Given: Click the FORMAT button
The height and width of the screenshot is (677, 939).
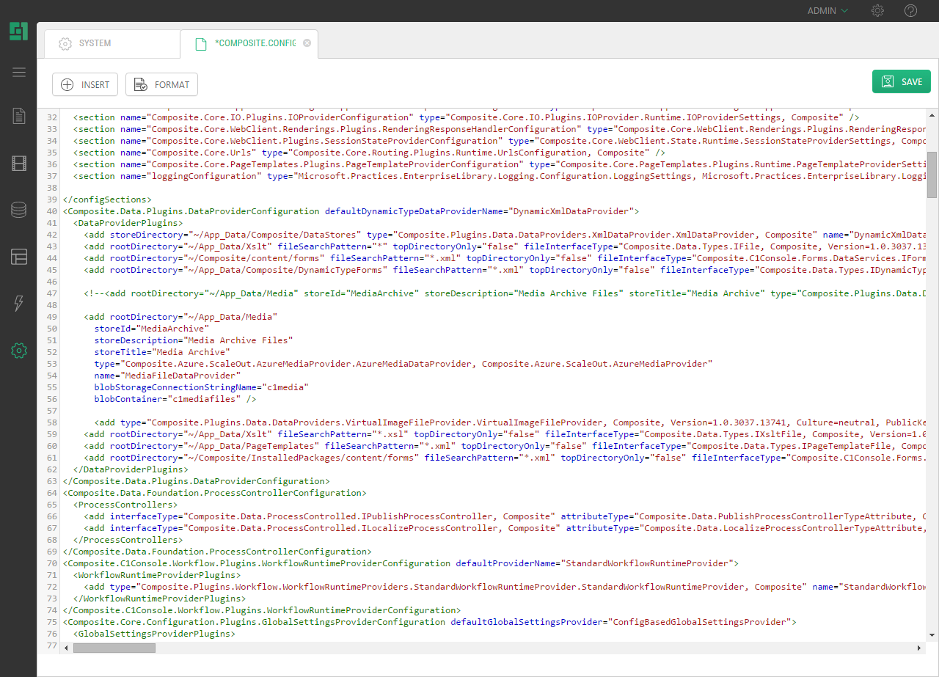Looking at the screenshot, I should [x=161, y=84].
